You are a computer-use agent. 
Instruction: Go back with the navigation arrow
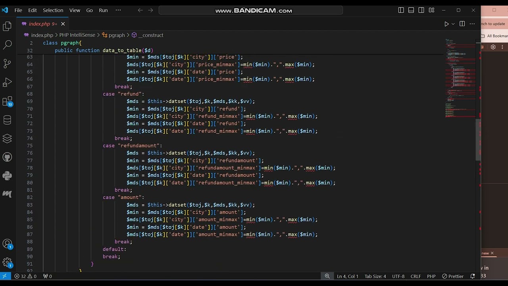(140, 10)
